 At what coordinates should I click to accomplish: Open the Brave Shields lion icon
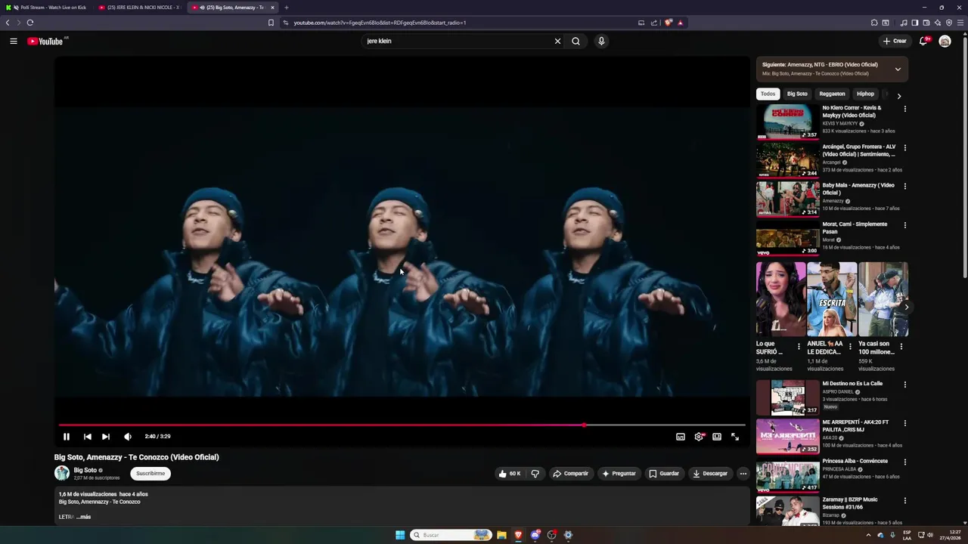pos(668,23)
